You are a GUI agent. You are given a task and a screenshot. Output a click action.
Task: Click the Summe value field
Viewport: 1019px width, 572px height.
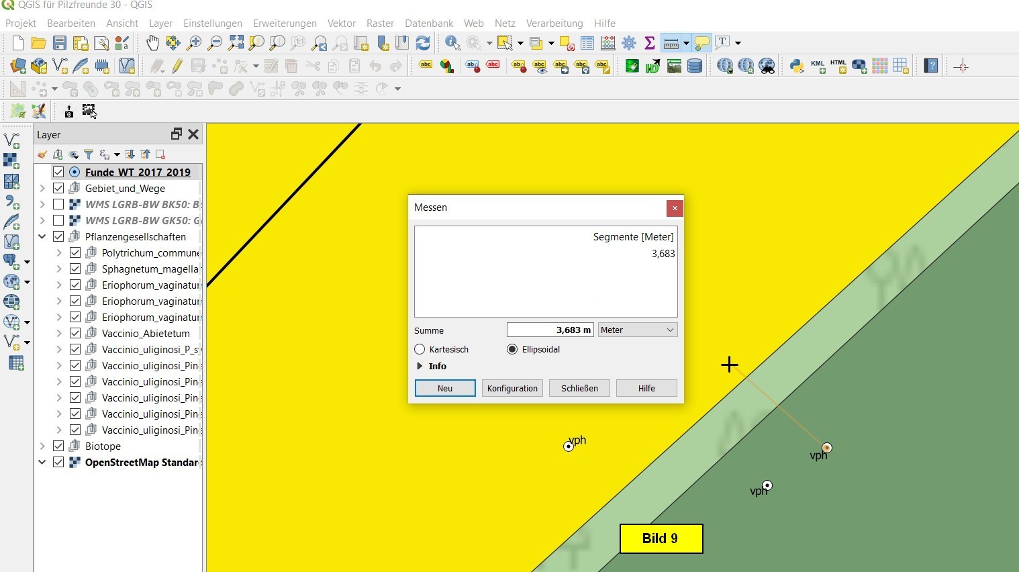(x=550, y=330)
